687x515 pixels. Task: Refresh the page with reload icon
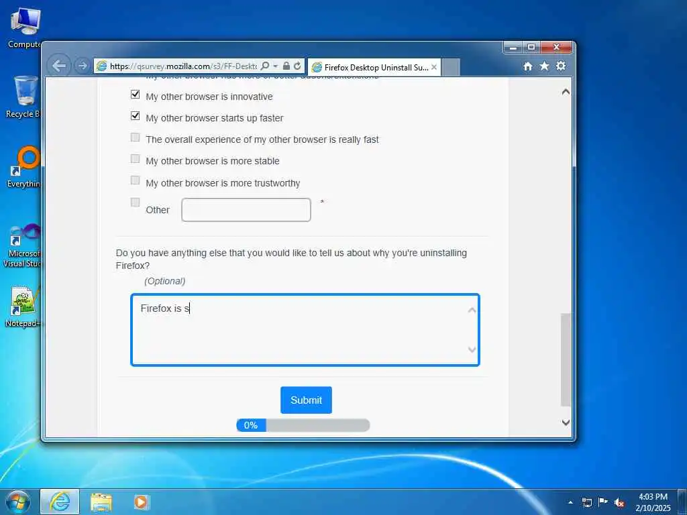(297, 66)
